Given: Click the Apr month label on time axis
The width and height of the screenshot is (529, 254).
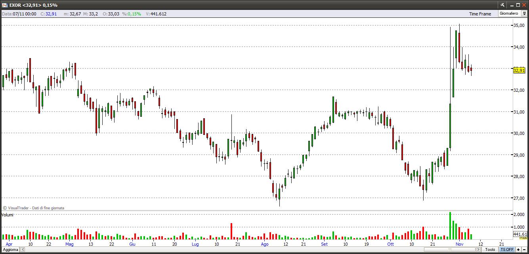Looking at the screenshot, I should pos(9,244).
